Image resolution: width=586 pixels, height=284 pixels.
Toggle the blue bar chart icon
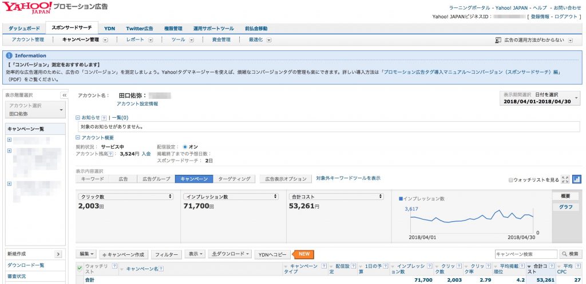(x=577, y=179)
